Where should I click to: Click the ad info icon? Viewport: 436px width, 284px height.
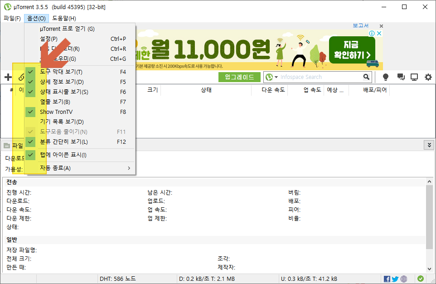pos(372,34)
